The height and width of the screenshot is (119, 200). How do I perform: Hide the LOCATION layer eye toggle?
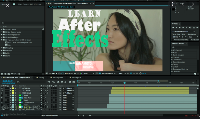tap(2, 88)
